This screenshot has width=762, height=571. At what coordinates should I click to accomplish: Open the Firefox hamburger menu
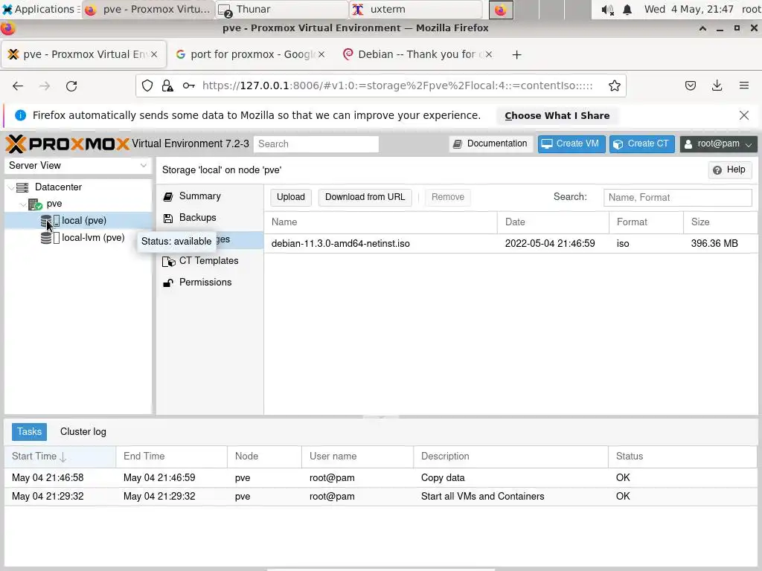(x=743, y=86)
